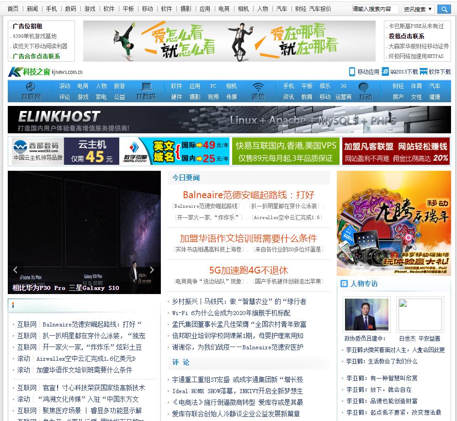Select 健康 in blue navigation bar
457x421 pixels.
click(x=435, y=97)
